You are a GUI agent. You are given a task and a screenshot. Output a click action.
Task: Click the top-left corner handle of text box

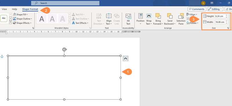click(x=8, y=56)
